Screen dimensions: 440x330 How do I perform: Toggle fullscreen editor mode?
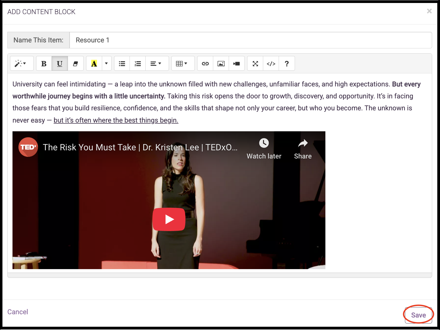tap(255, 64)
